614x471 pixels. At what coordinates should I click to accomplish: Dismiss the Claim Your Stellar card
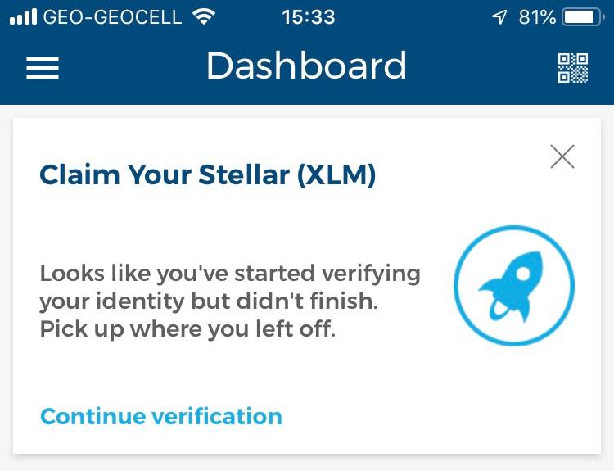pyautogui.click(x=562, y=156)
